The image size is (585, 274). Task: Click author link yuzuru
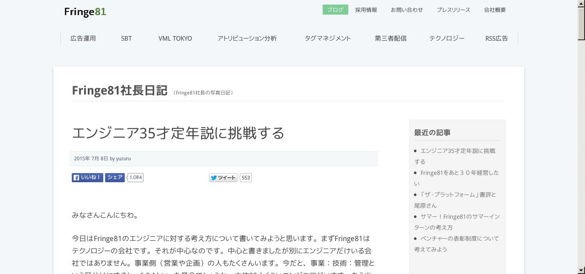click(x=123, y=158)
